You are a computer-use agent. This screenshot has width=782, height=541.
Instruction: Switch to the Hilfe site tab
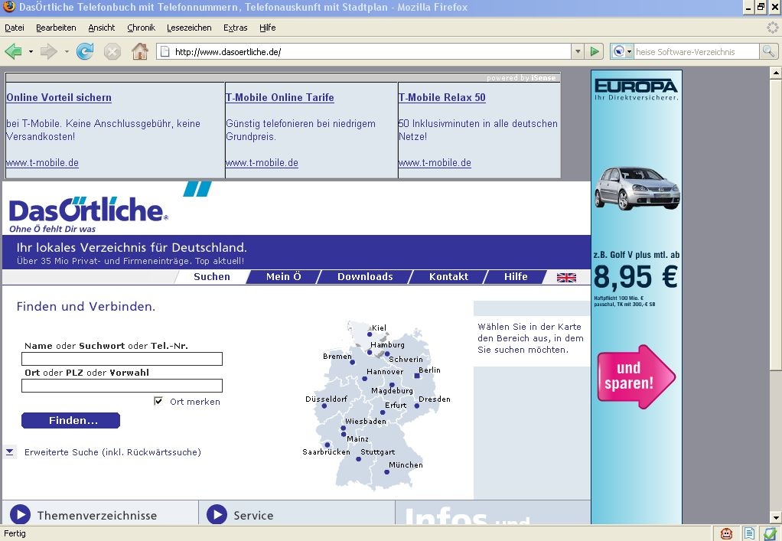tap(516, 277)
